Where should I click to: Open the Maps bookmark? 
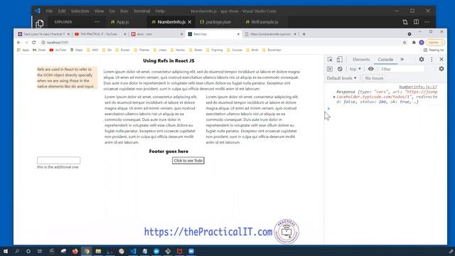[x=76, y=50]
